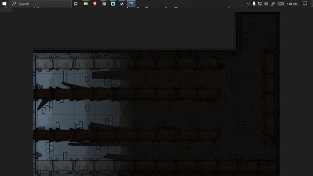
Task: Open the teal square app icon on taskbar
Action: 113,3
